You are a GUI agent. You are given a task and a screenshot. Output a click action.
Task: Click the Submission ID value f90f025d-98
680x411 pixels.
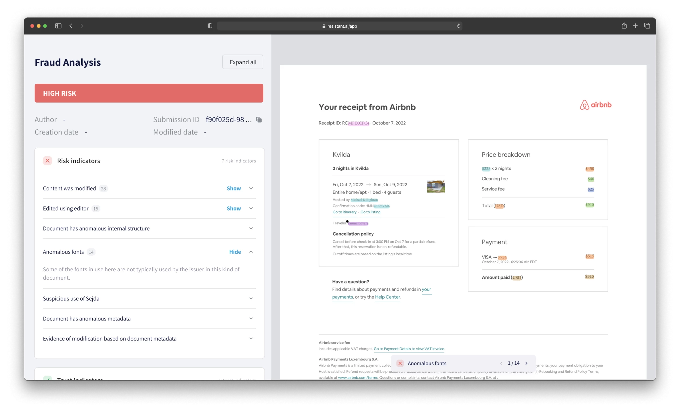[x=228, y=119]
